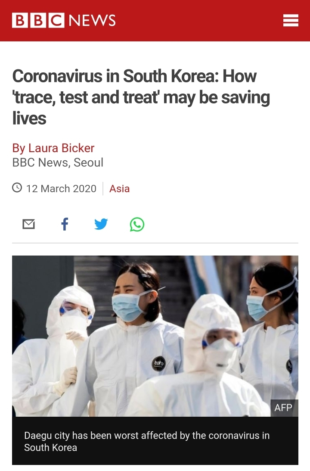This screenshot has height=471, width=310.
Task: Go to the Asia section
Action: (x=119, y=189)
